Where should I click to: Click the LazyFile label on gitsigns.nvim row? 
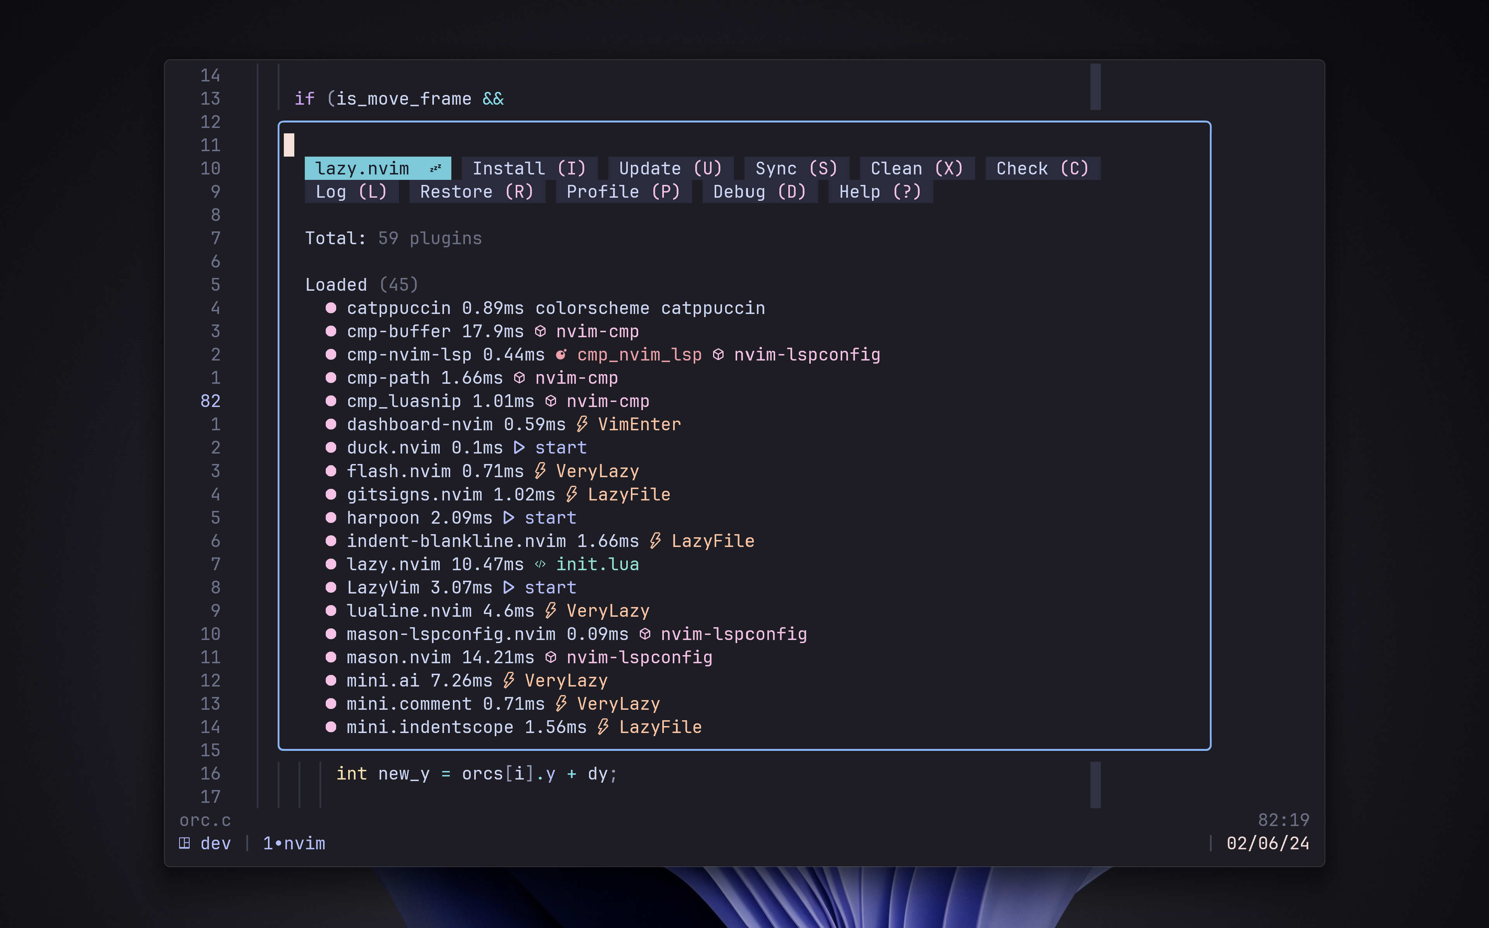coord(629,494)
